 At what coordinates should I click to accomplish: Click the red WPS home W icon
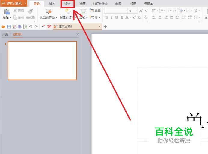coord(49,26)
